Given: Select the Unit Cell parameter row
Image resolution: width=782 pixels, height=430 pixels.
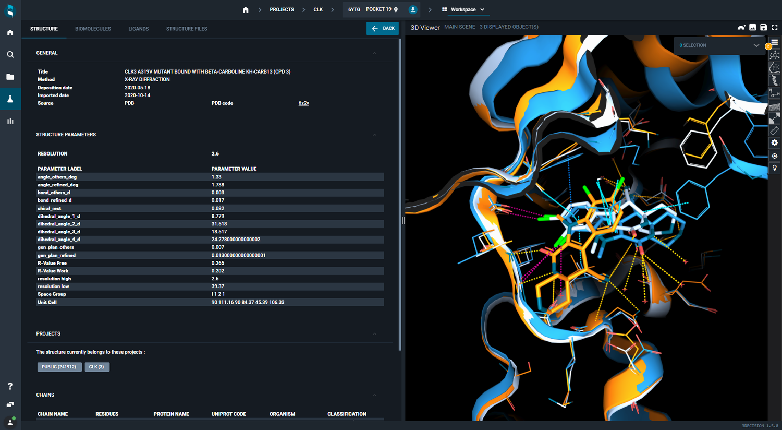Looking at the screenshot, I should click(210, 302).
